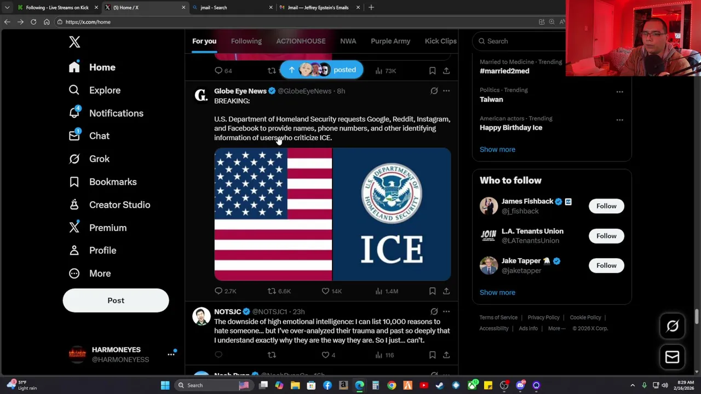Open Creator Studio in sidebar
Image resolution: width=701 pixels, height=394 pixels.
tap(110, 205)
